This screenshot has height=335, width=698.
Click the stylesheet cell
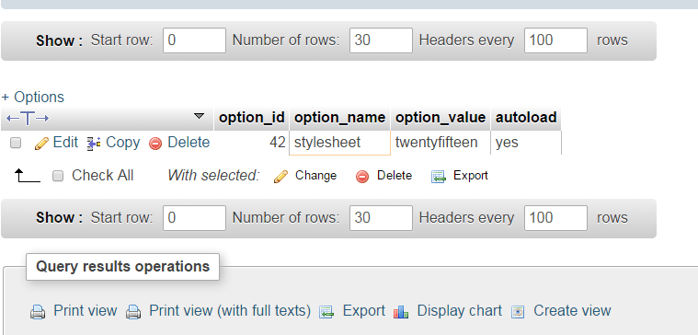click(340, 143)
